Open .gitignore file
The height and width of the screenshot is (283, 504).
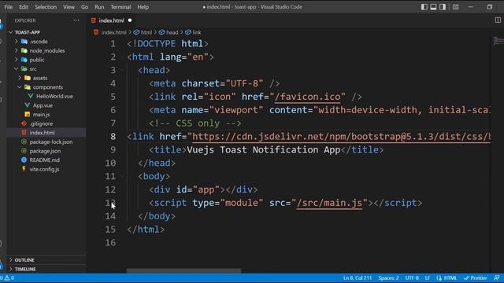coord(41,123)
